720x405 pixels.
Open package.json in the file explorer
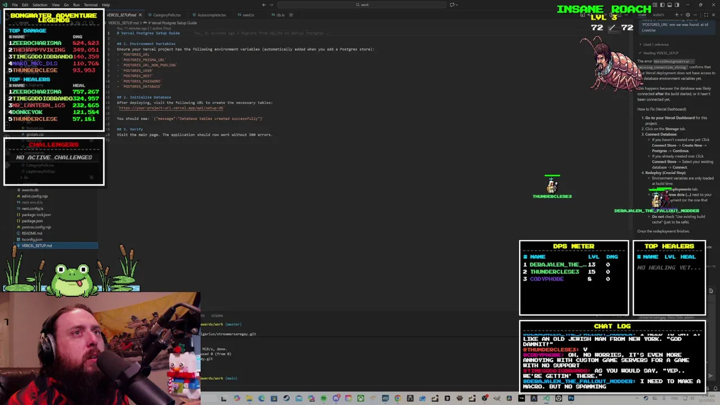click(x=32, y=221)
